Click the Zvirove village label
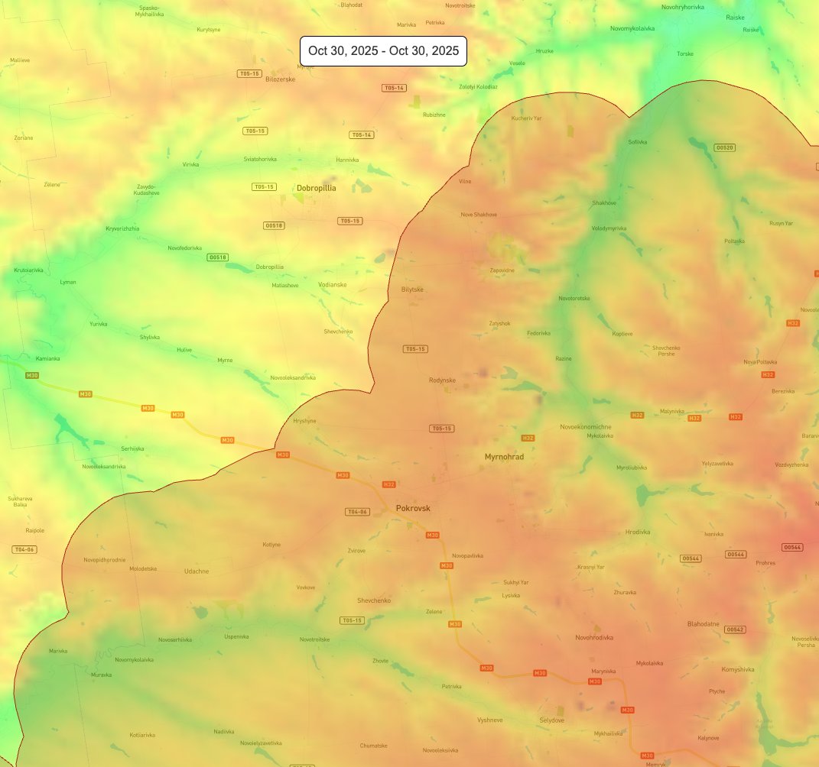The height and width of the screenshot is (767, 819). 357,551
